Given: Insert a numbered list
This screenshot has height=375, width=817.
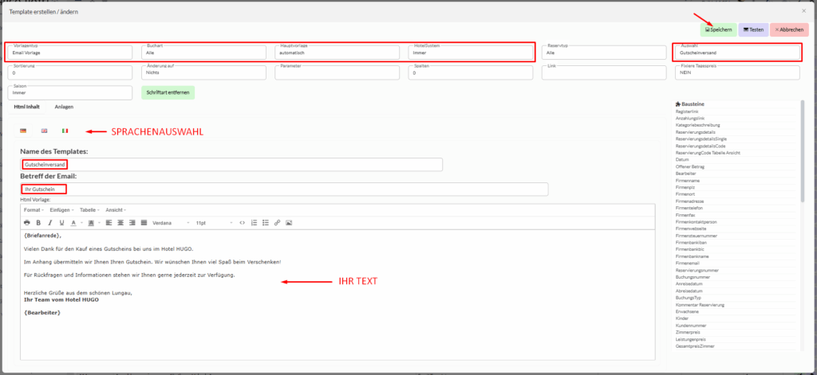Looking at the screenshot, I should click(255, 222).
